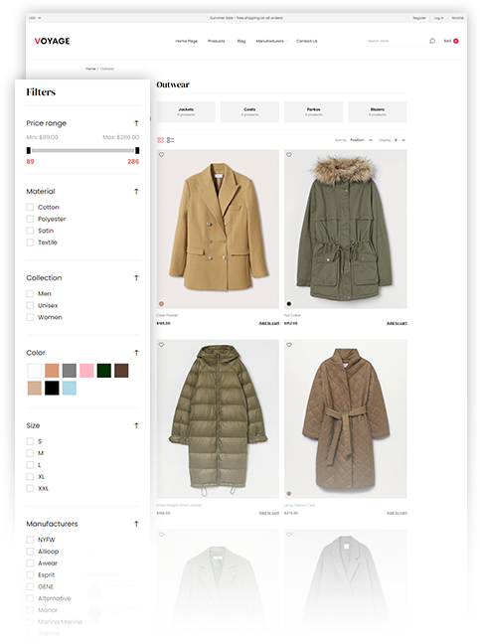
Task: Open the Manufacturers top menu
Action: pyautogui.click(x=272, y=41)
